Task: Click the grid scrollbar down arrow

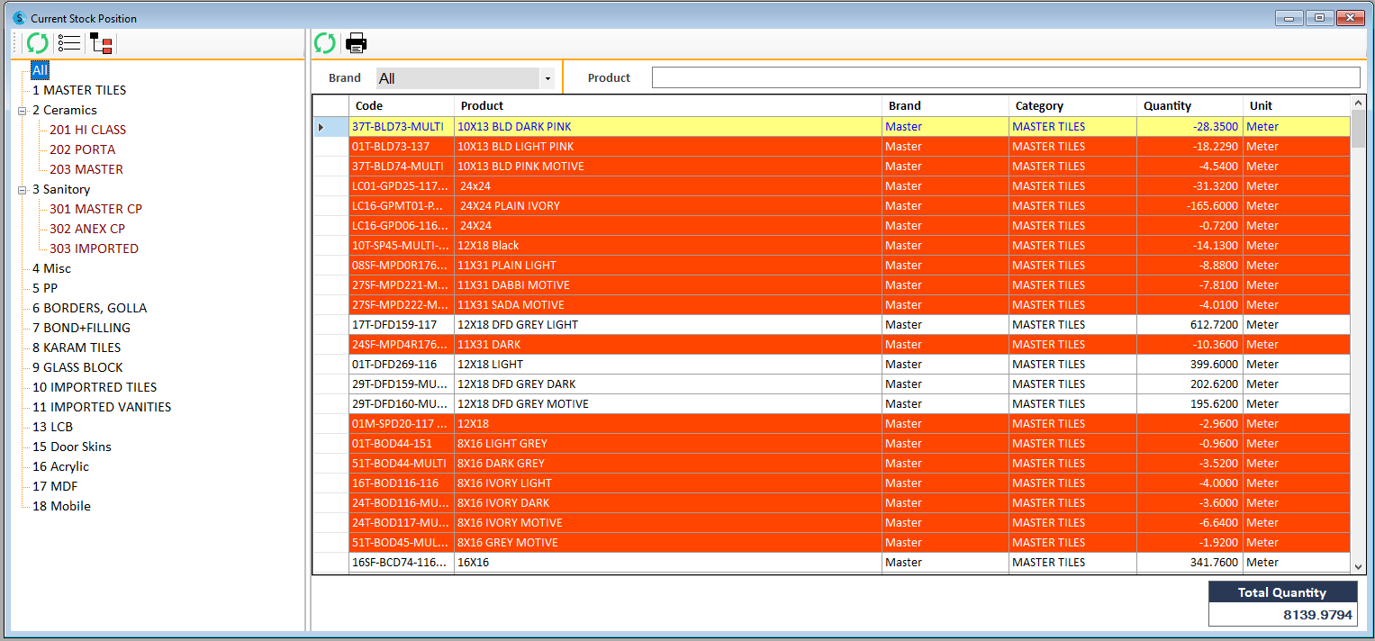Action: pos(1359,566)
